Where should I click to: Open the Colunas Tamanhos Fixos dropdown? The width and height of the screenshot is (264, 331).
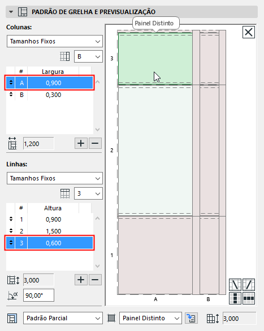coord(55,41)
